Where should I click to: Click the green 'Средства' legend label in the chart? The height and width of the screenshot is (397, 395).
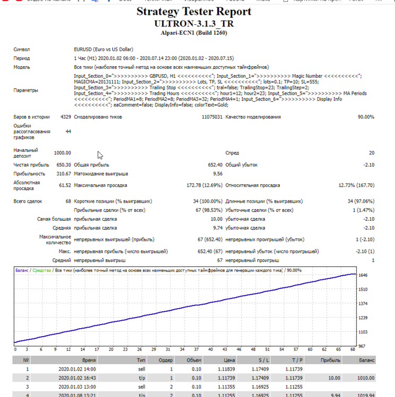(41, 270)
